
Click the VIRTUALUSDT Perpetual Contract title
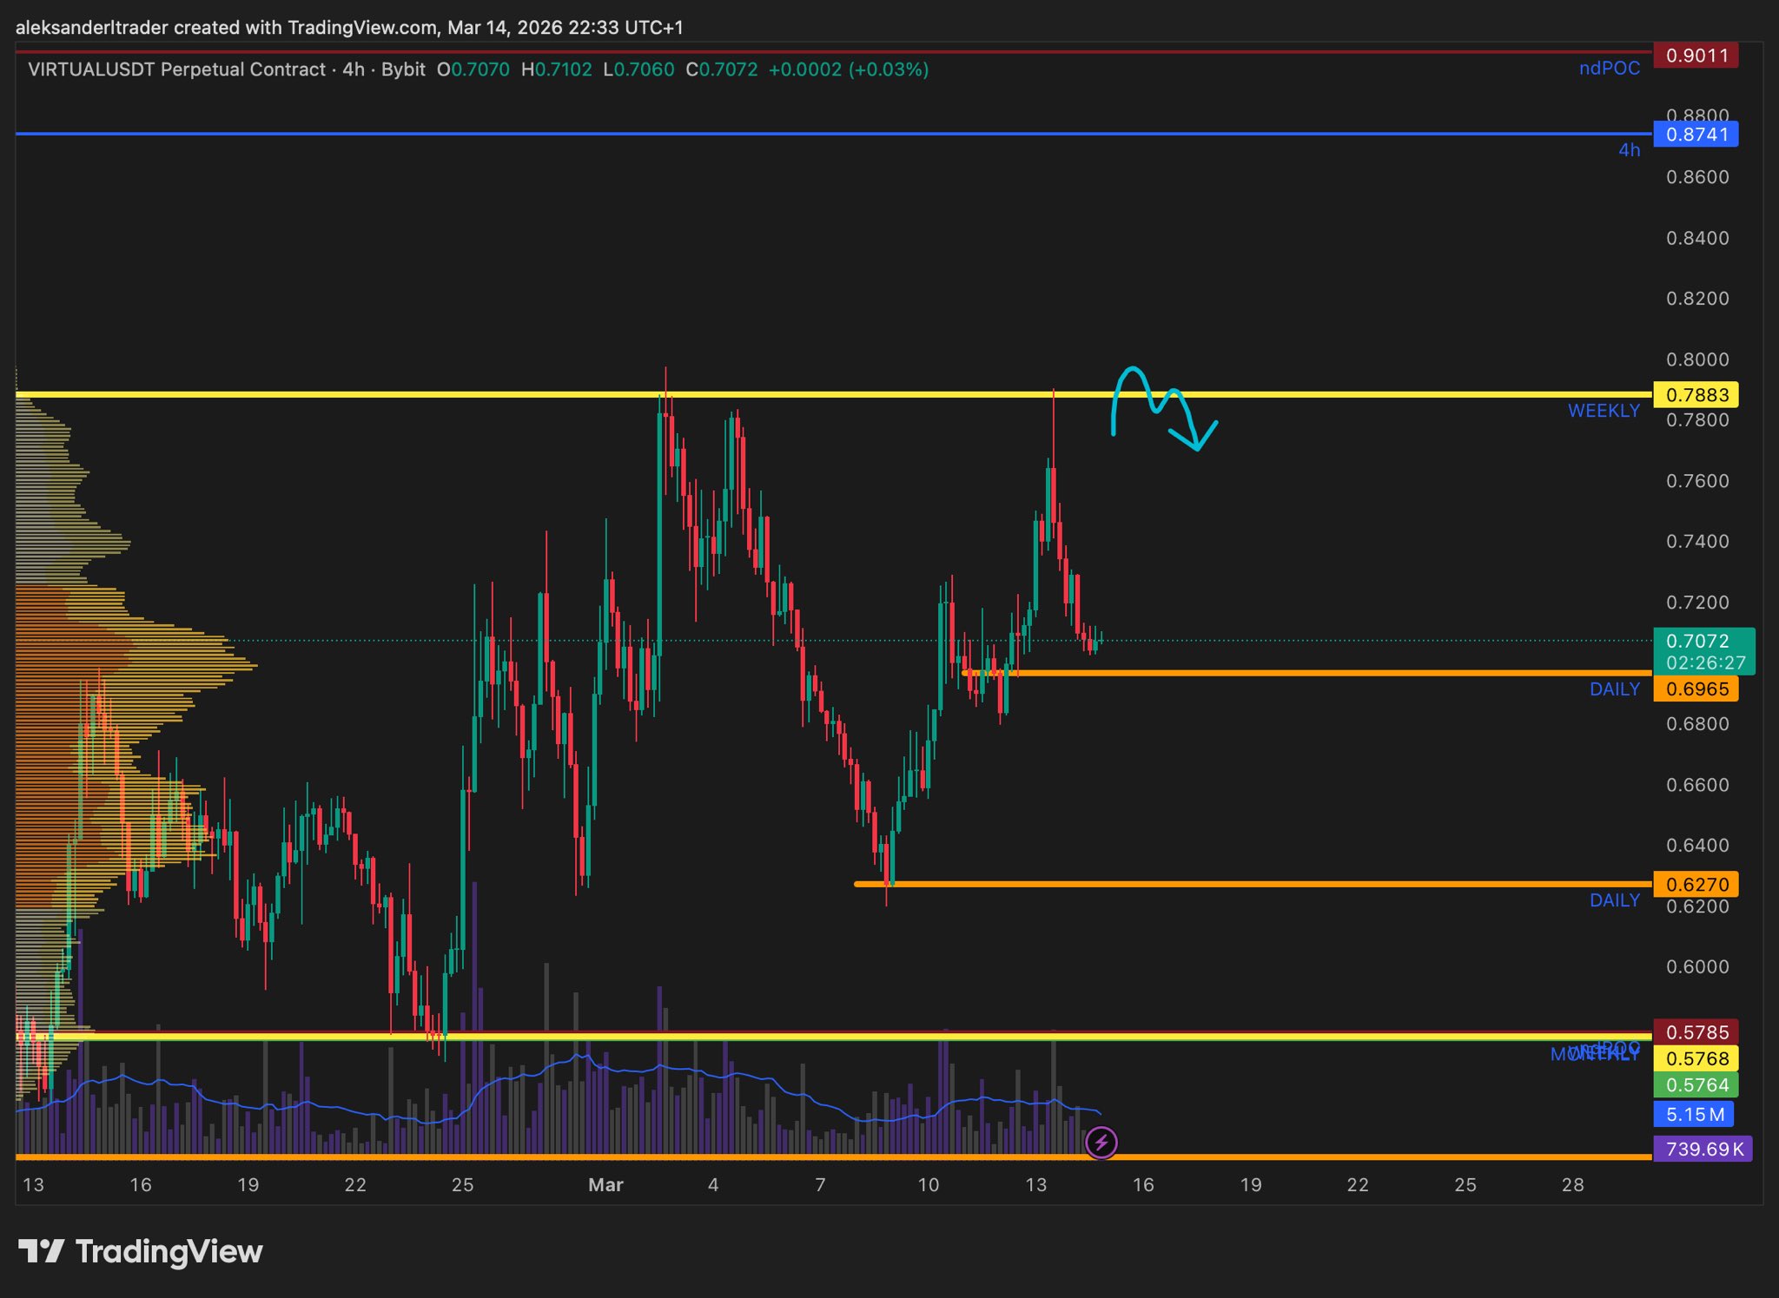[x=176, y=69]
